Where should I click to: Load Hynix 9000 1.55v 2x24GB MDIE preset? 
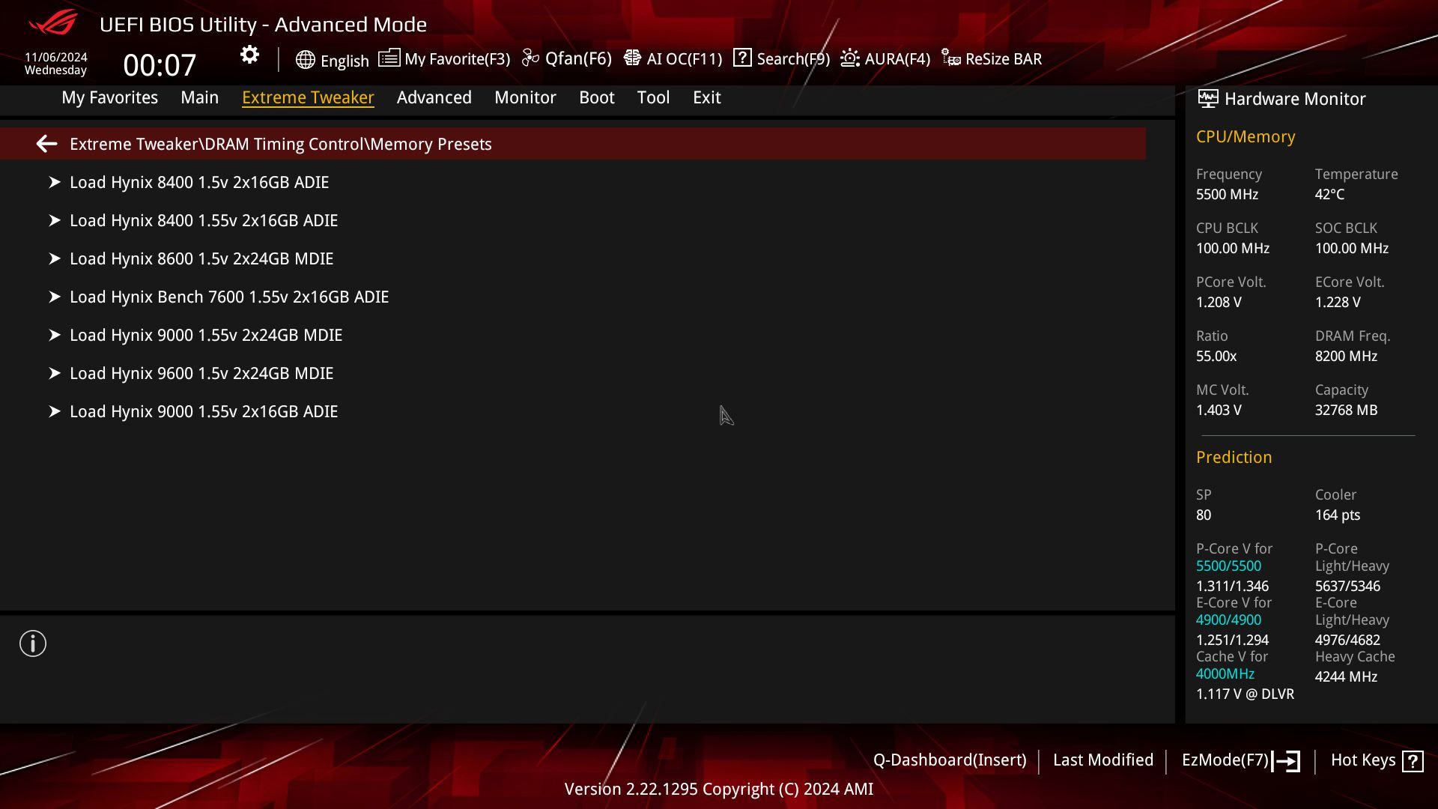coord(206,335)
